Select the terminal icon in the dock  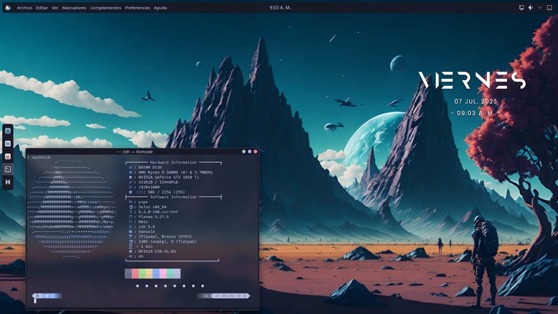(x=8, y=169)
